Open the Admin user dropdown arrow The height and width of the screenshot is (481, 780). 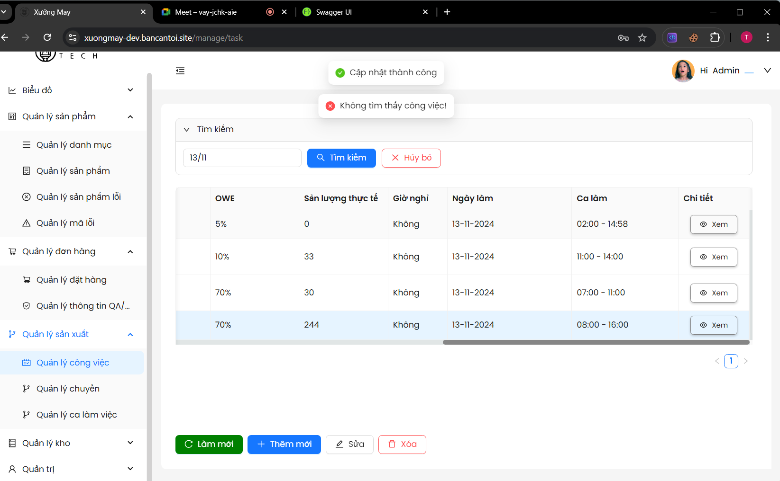coord(767,71)
